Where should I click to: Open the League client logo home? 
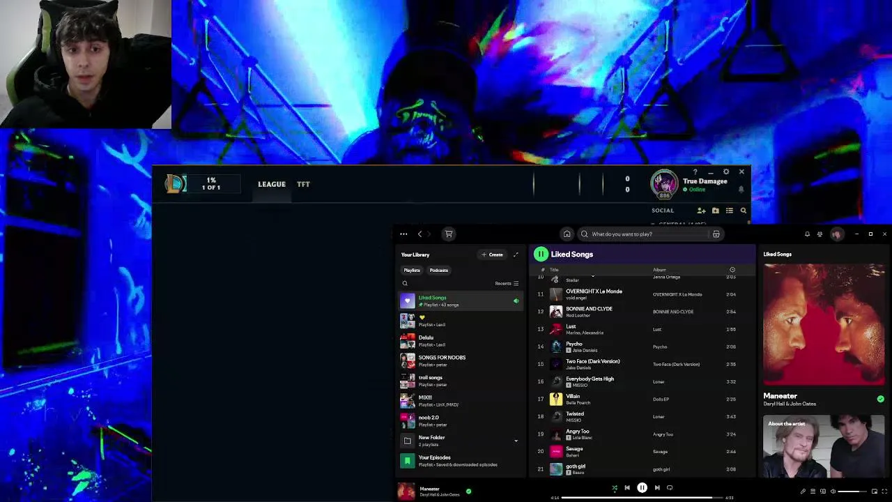[176, 183]
